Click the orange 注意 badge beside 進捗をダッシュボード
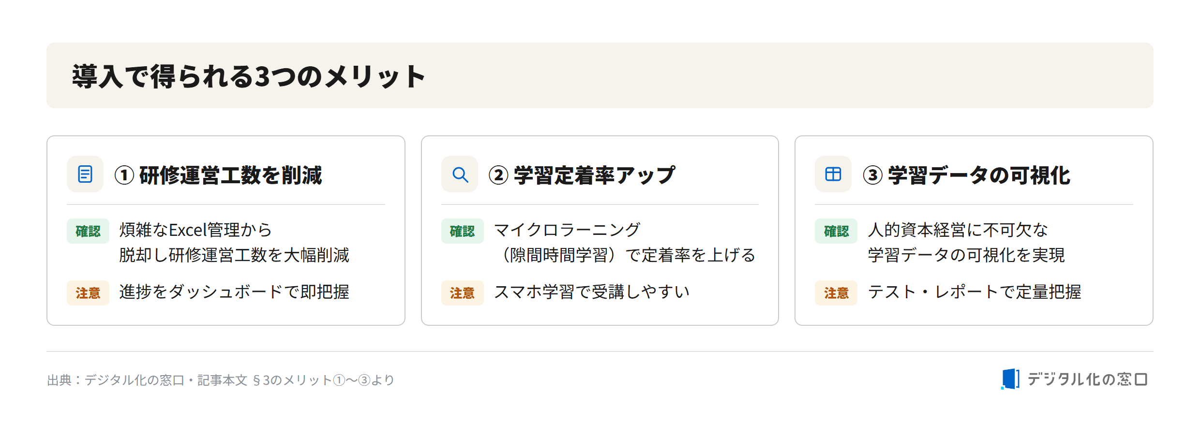Screen dimensions: 1200x436 coord(88,293)
